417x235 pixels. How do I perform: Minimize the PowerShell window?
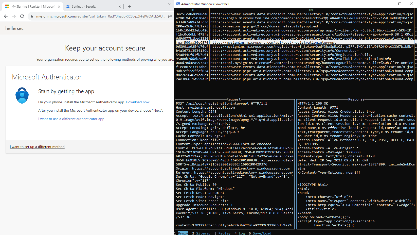click(x=388, y=4)
